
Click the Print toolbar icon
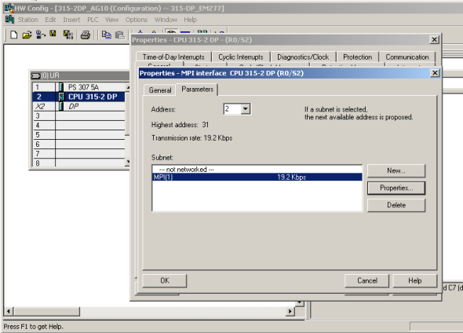click(x=86, y=35)
